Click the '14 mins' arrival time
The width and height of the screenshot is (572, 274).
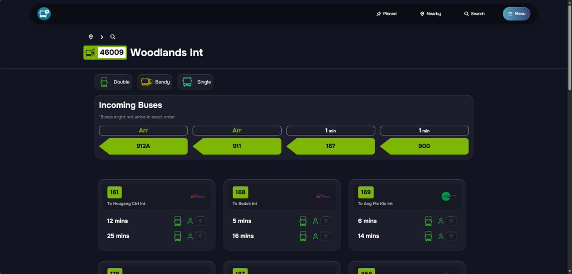[369, 236]
